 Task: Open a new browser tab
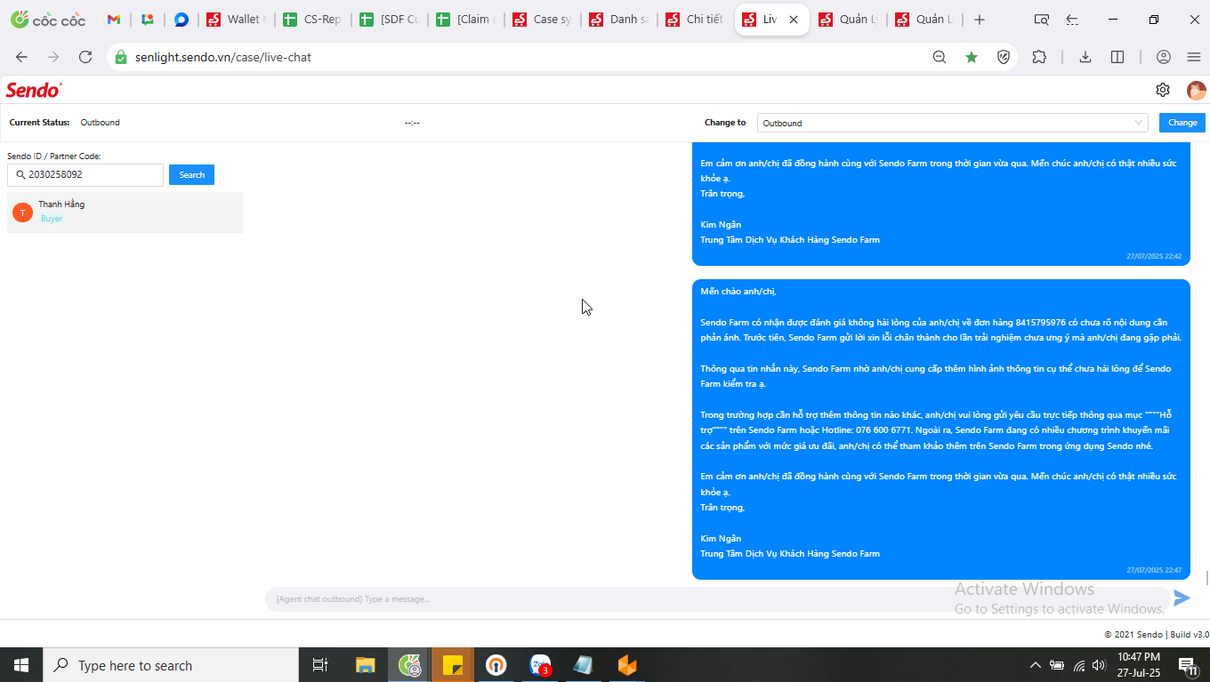click(980, 20)
